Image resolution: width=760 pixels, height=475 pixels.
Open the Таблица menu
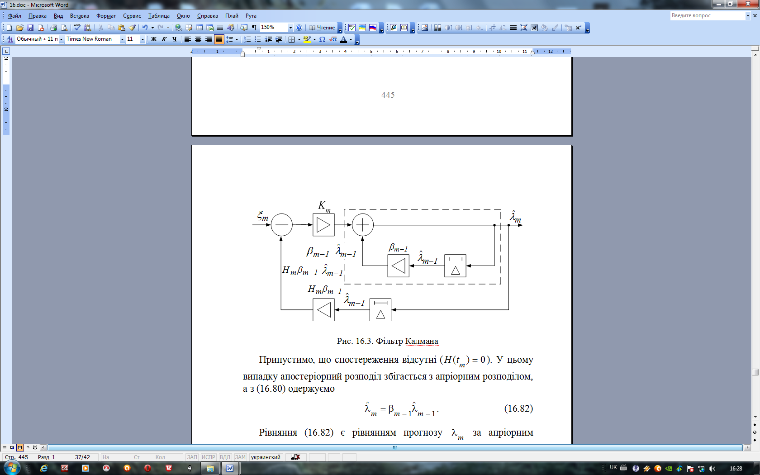[159, 16]
